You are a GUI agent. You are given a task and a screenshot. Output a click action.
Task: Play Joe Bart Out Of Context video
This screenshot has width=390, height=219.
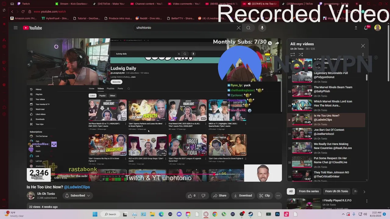click(326, 134)
